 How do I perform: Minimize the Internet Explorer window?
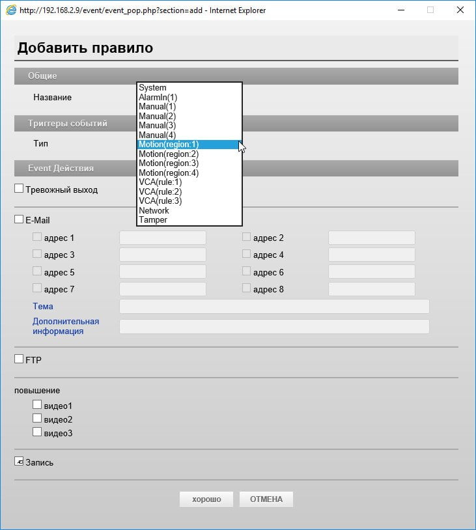[x=401, y=10]
